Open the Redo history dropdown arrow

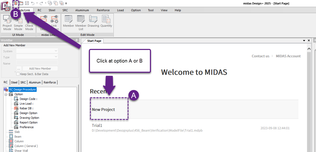tap(46, 3)
